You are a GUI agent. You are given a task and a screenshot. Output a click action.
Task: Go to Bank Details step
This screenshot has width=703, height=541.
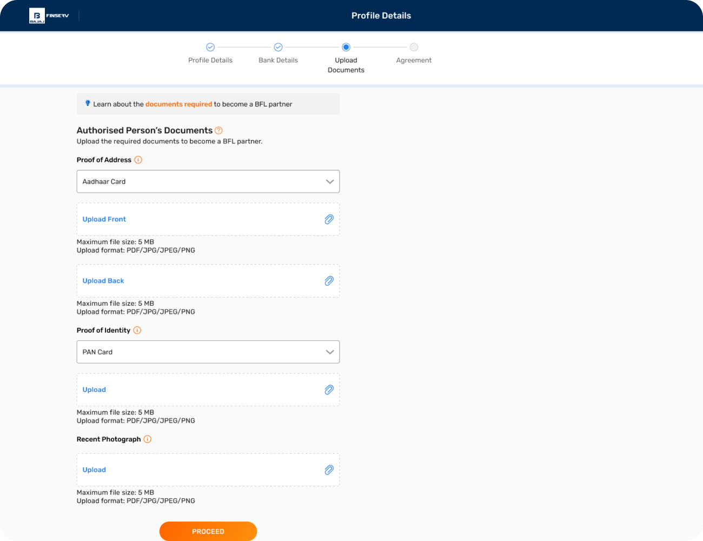click(278, 47)
